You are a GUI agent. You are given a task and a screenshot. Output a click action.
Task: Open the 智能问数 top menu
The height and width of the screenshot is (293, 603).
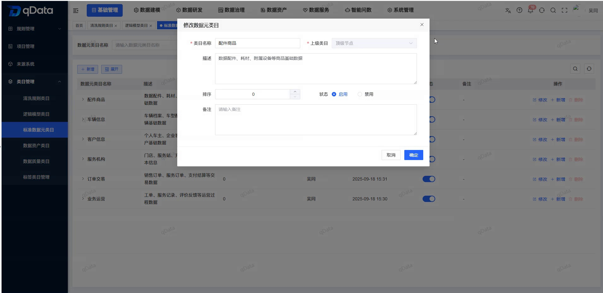click(358, 10)
